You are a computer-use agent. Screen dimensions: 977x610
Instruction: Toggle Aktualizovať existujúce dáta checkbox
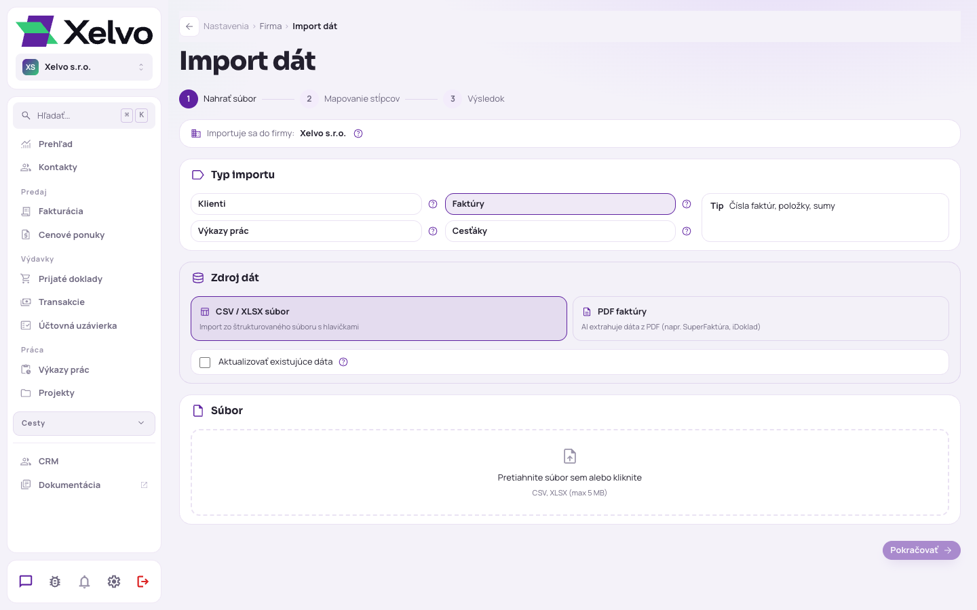point(205,363)
